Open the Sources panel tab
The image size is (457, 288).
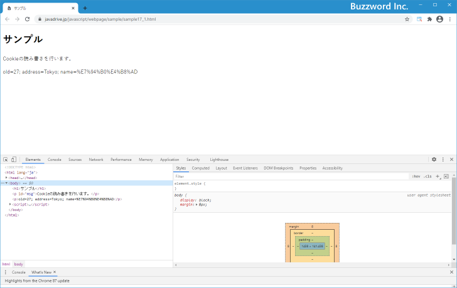point(75,160)
